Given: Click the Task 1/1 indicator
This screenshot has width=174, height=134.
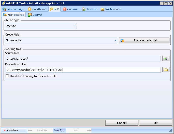Looking at the screenshot, I should pyautogui.click(x=59, y=130).
